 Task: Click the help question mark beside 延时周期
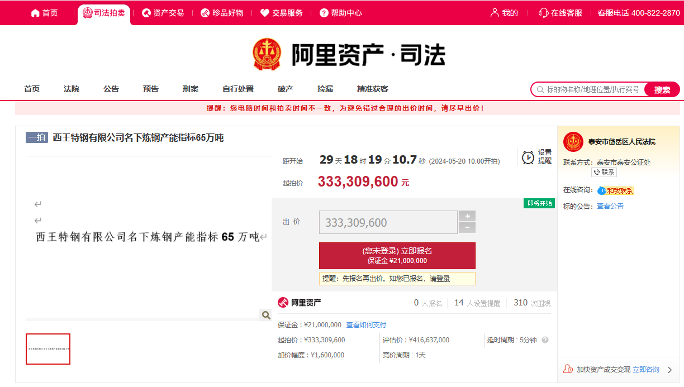(545, 340)
